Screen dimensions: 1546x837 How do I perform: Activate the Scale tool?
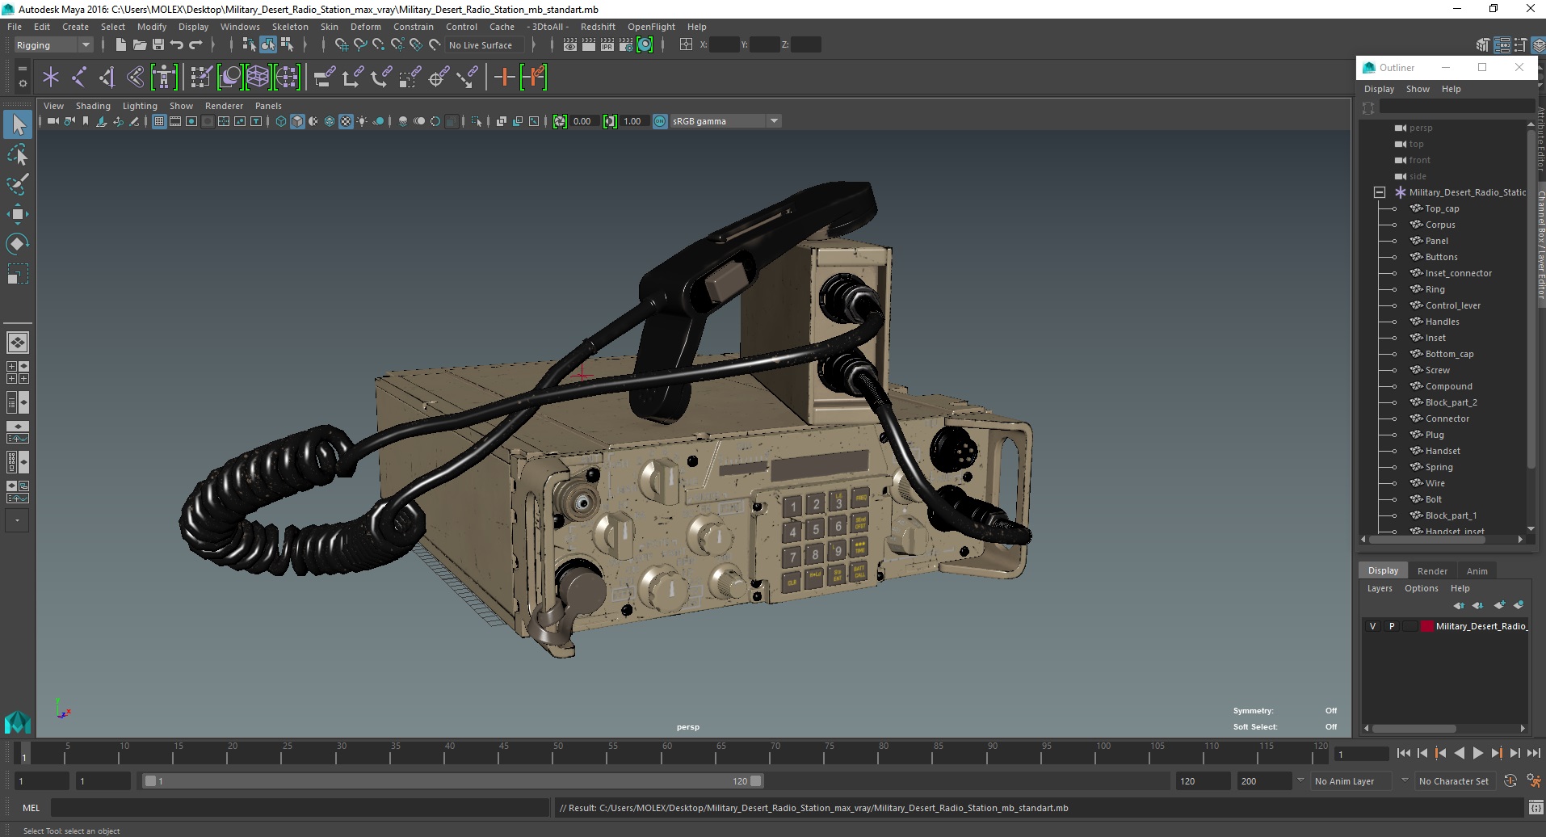click(x=18, y=274)
